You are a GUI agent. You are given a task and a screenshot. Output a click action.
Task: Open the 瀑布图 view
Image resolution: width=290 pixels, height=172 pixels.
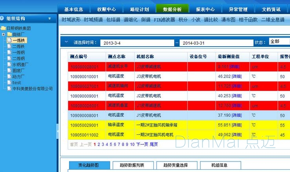point(228,20)
